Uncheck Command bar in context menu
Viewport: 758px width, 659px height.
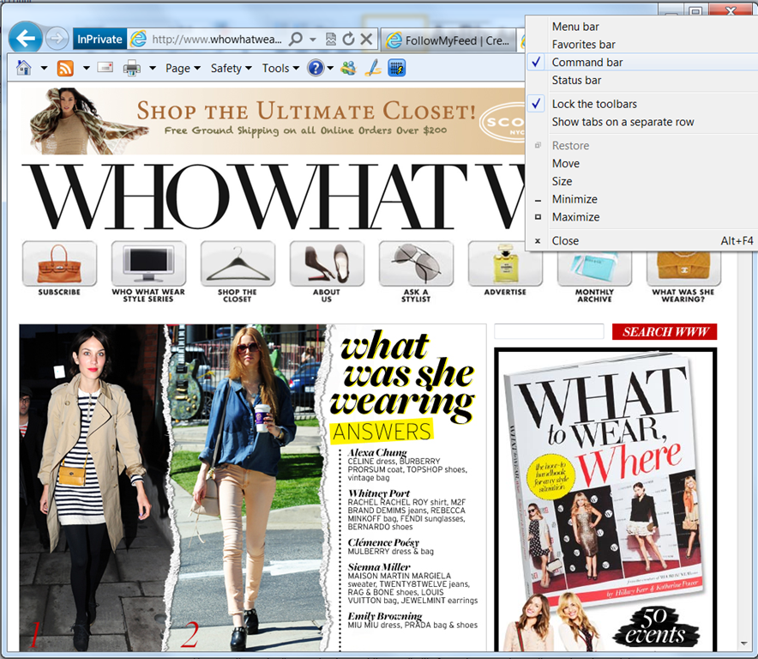click(587, 63)
